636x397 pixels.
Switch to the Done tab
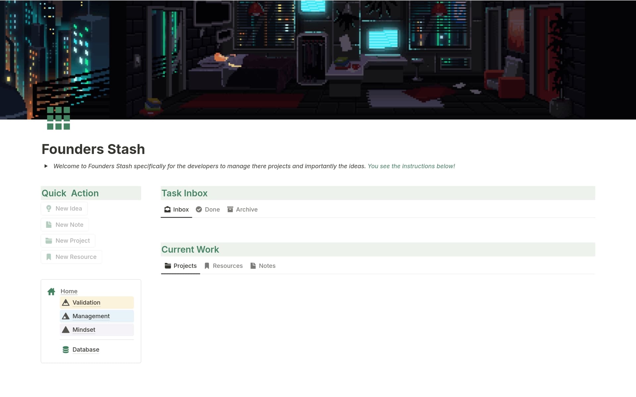tap(208, 210)
